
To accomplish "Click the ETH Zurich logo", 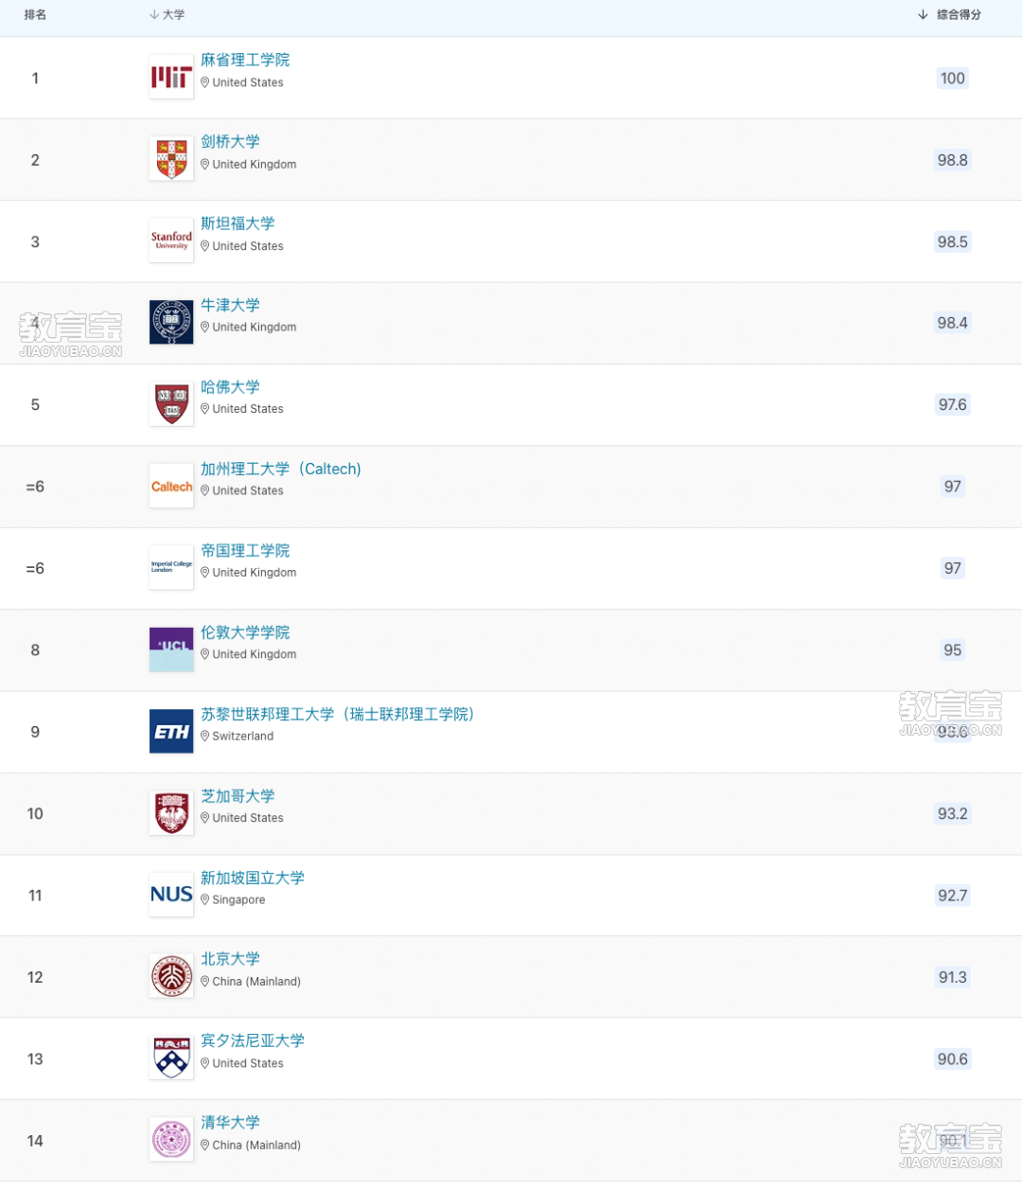I will (x=171, y=732).
